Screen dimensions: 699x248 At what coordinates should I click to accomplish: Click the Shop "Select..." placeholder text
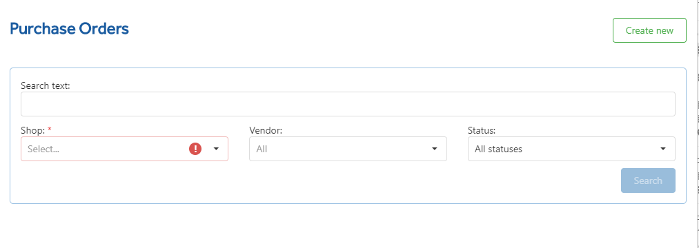(x=43, y=149)
